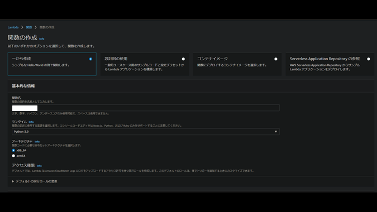Screen dimensions: 377x212
Task: Click コンテナイメージ card description text
Action: 232,65
